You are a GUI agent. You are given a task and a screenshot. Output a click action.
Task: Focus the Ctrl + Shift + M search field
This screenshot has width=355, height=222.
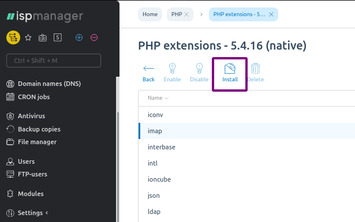(x=54, y=61)
